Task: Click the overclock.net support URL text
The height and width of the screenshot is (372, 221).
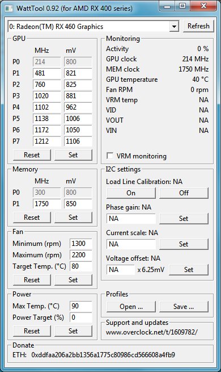Action: [152, 332]
